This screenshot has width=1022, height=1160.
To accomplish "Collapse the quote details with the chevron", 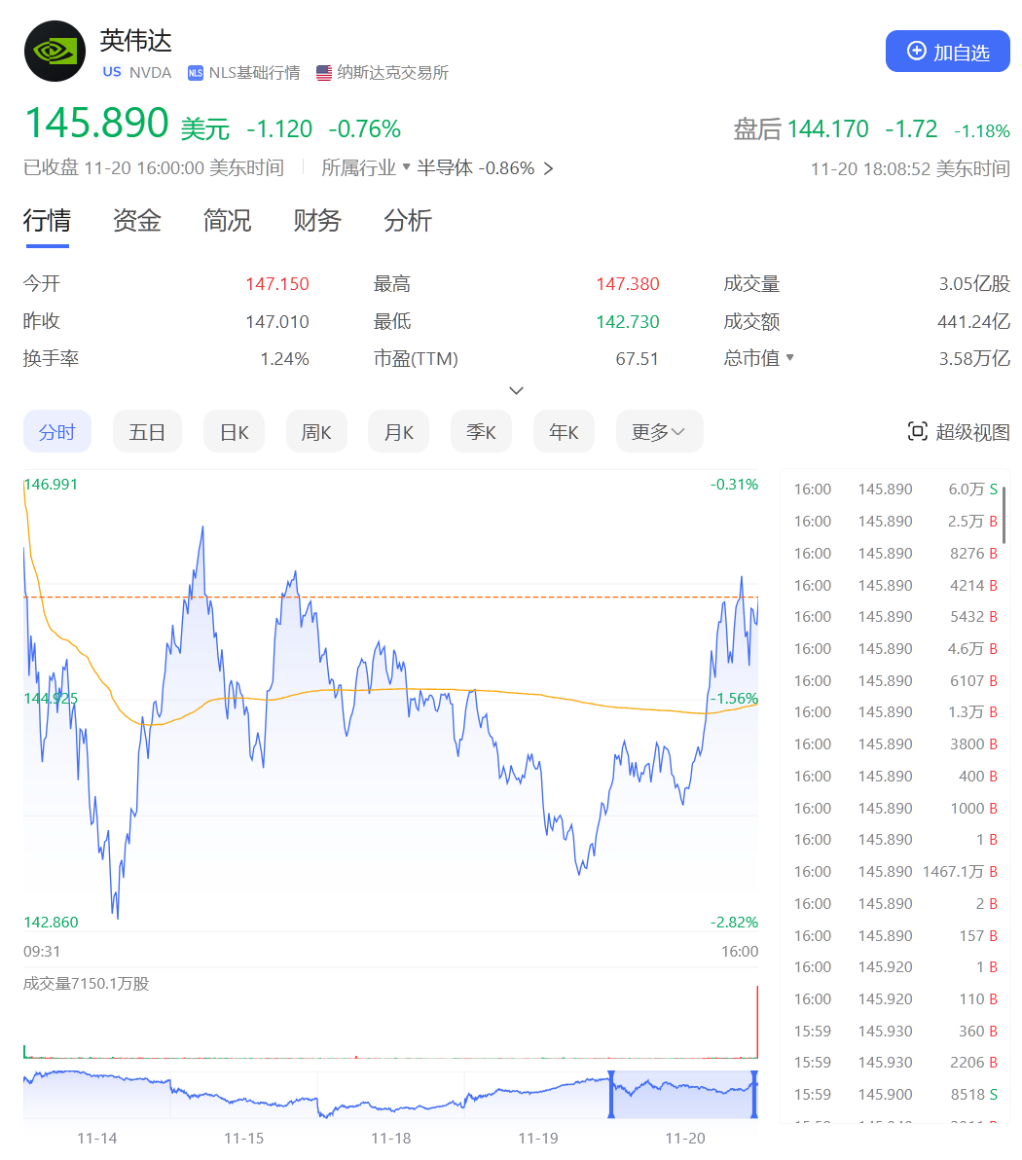I will coord(516,390).
